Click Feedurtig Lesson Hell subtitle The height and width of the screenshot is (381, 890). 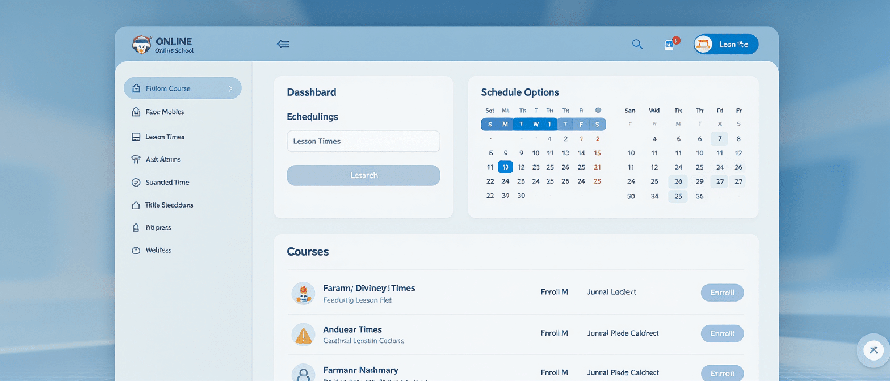(x=358, y=300)
